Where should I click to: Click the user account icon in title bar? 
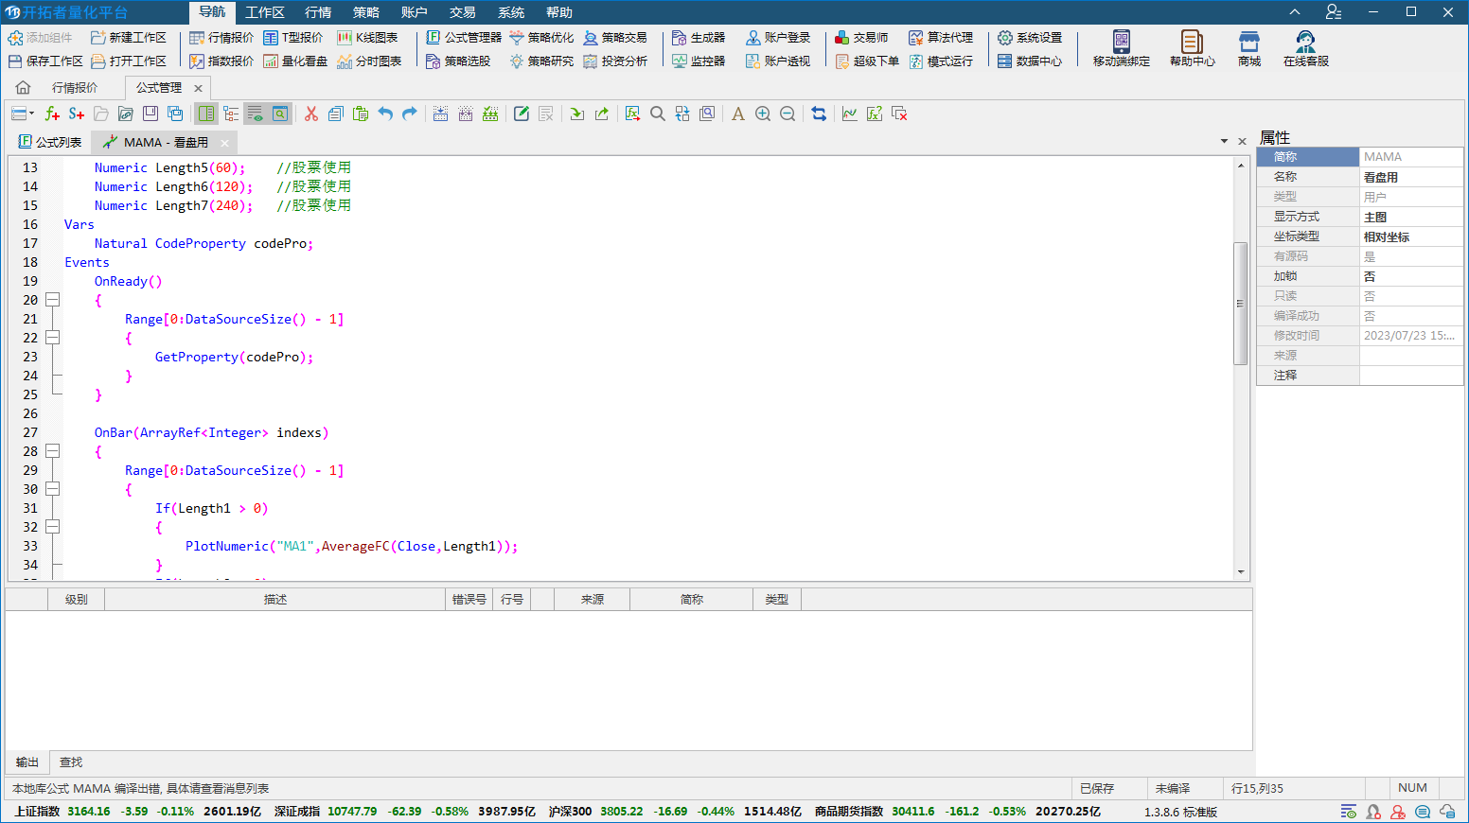pyautogui.click(x=1334, y=12)
